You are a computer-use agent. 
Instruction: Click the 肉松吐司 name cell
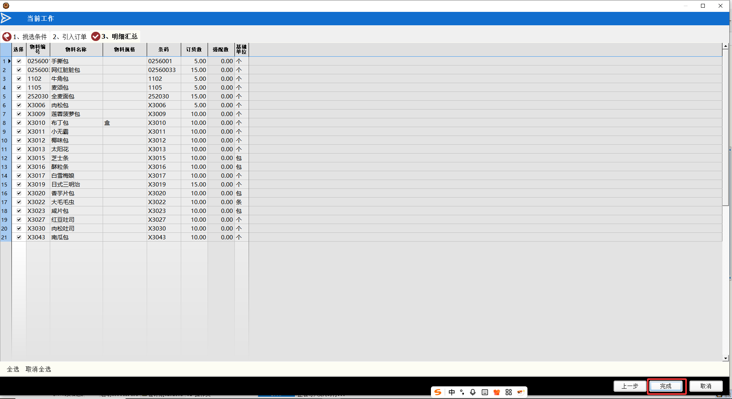(x=76, y=228)
